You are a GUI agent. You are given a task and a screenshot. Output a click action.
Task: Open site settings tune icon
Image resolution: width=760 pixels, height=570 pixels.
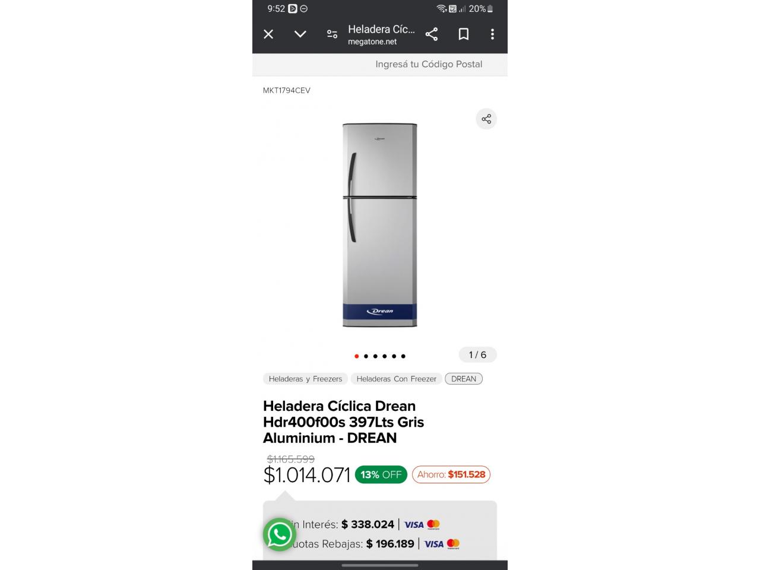coord(332,34)
